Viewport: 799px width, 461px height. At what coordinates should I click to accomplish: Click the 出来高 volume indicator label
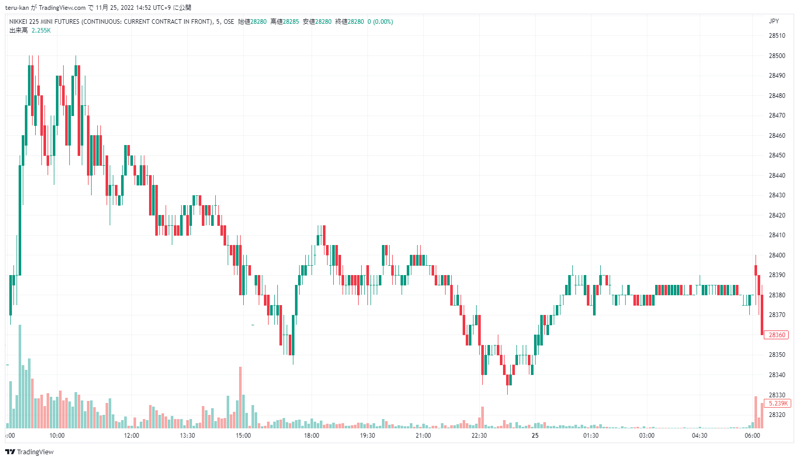pos(19,31)
